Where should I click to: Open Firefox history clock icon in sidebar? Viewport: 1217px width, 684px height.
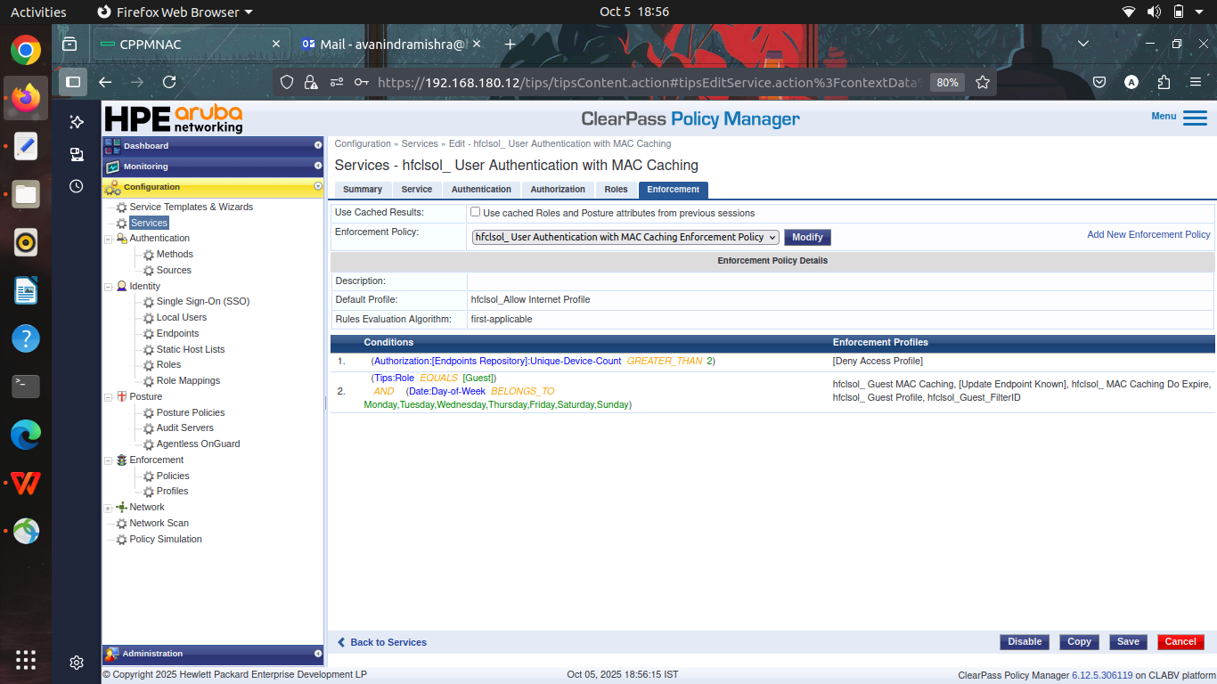[x=77, y=186]
